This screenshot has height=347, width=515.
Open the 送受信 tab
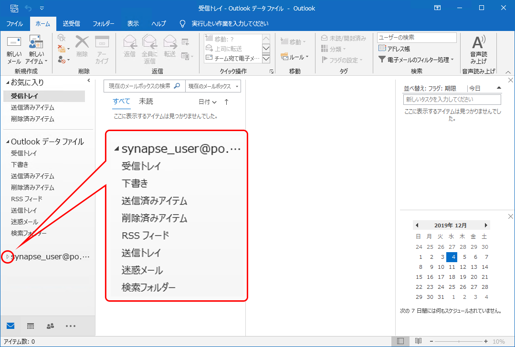[71, 24]
